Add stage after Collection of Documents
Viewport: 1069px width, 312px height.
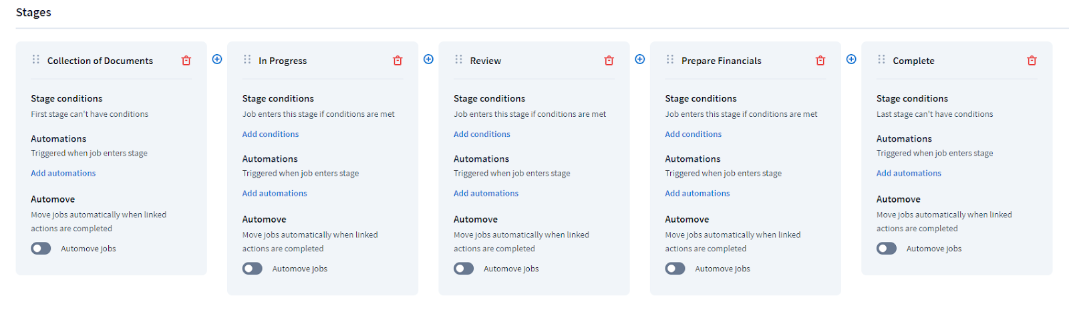pyautogui.click(x=217, y=59)
